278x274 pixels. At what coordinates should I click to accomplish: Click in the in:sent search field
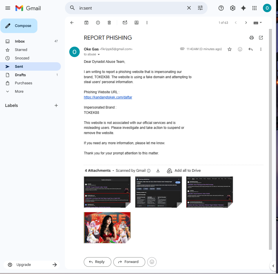[131, 8]
